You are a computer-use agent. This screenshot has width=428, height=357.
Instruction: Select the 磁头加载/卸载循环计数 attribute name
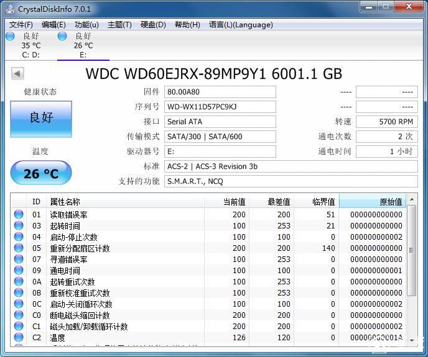pos(89,327)
